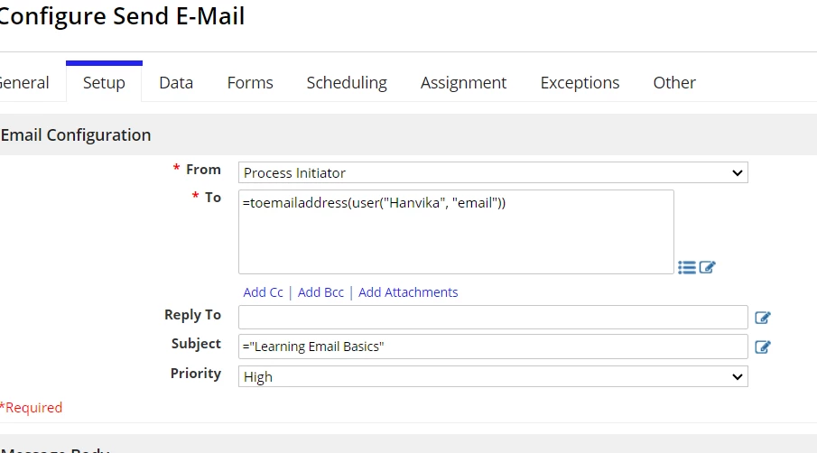Open the Data tab

176,83
